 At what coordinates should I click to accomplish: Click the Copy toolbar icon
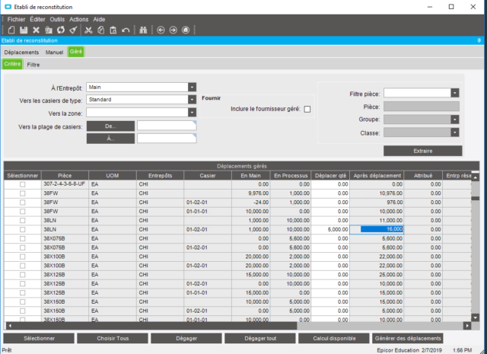coord(101,30)
